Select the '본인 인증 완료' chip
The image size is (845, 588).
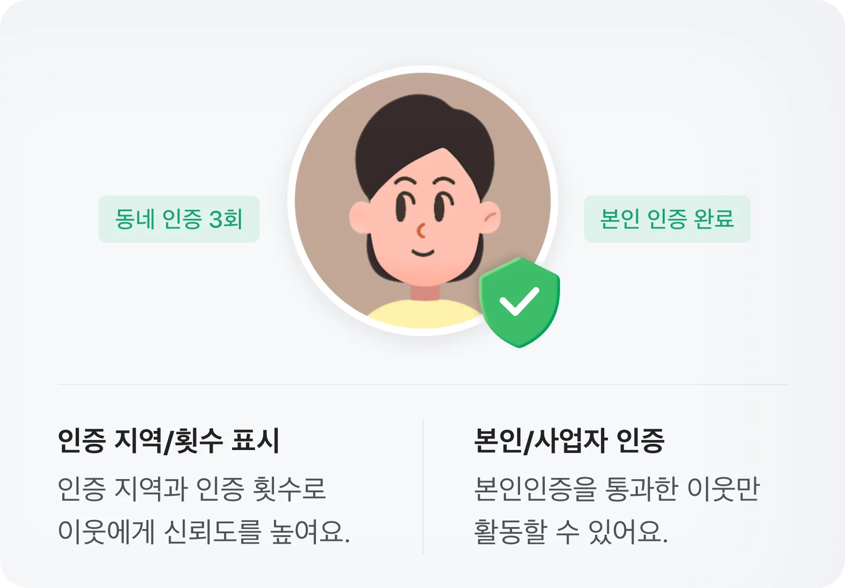coord(667,219)
